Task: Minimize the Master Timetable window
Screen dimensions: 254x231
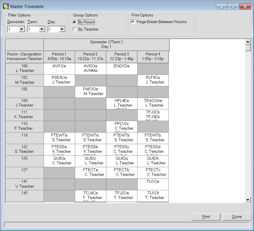Action: coord(222,6)
